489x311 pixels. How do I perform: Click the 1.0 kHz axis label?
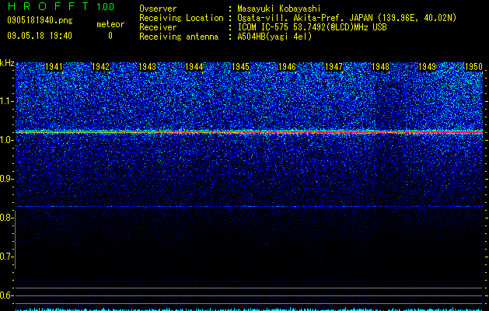coord(7,140)
